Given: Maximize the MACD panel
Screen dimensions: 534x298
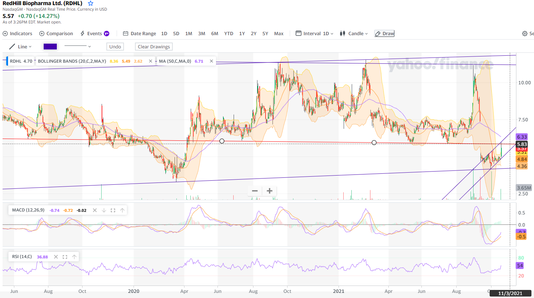Looking at the screenshot, I should (x=113, y=210).
